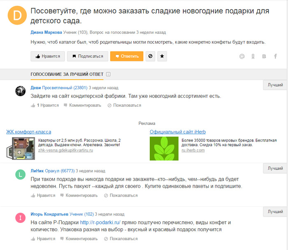This screenshot has width=288, height=250.
Task: Like the question with Нравится button
Action: pos(48,56)
